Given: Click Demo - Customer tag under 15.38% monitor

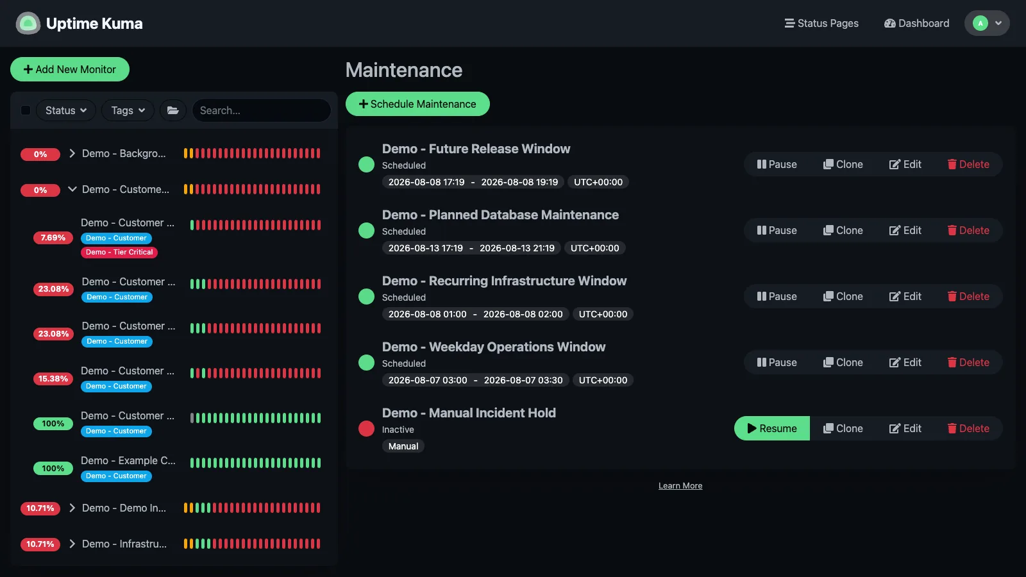Looking at the screenshot, I should coord(116,386).
